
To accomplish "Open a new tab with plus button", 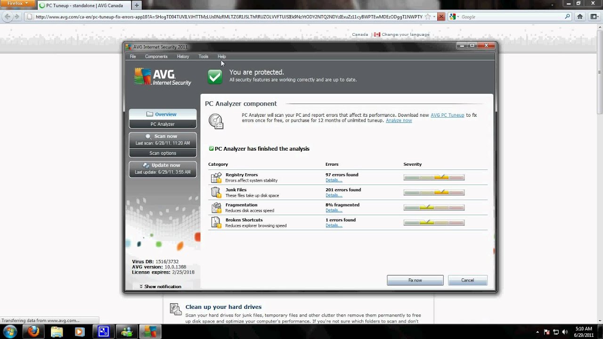I will click(137, 5).
